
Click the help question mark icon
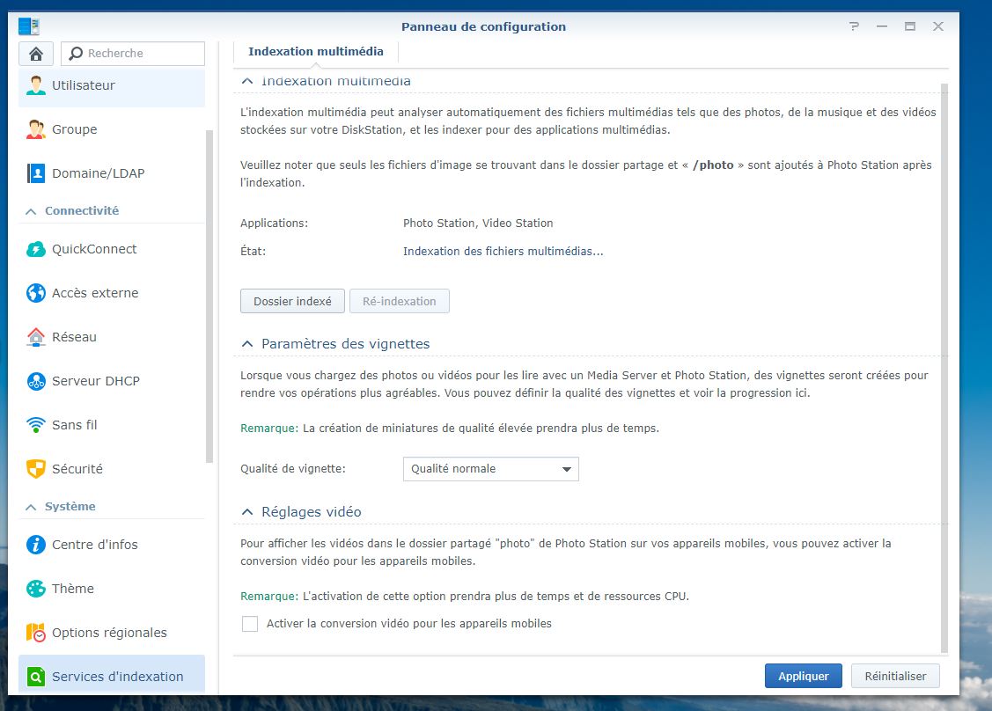point(854,26)
